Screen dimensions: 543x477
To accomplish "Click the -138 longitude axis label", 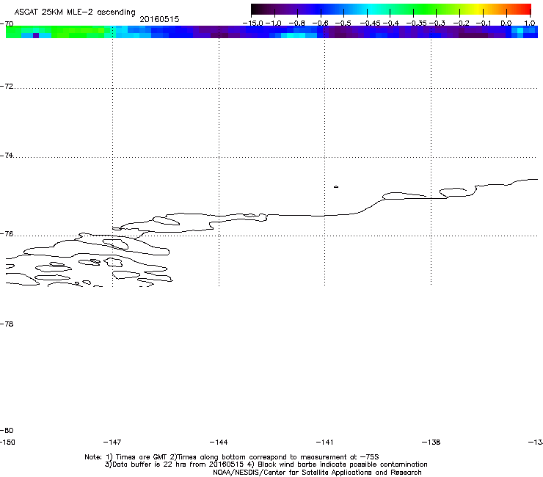I will [431, 443].
